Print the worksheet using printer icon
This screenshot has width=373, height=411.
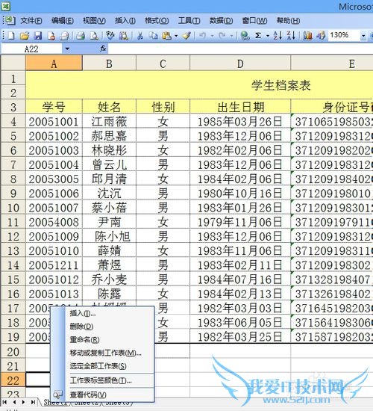click(81, 35)
